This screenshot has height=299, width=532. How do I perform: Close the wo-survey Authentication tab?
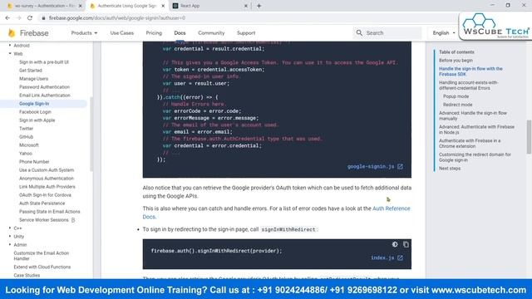click(81, 6)
